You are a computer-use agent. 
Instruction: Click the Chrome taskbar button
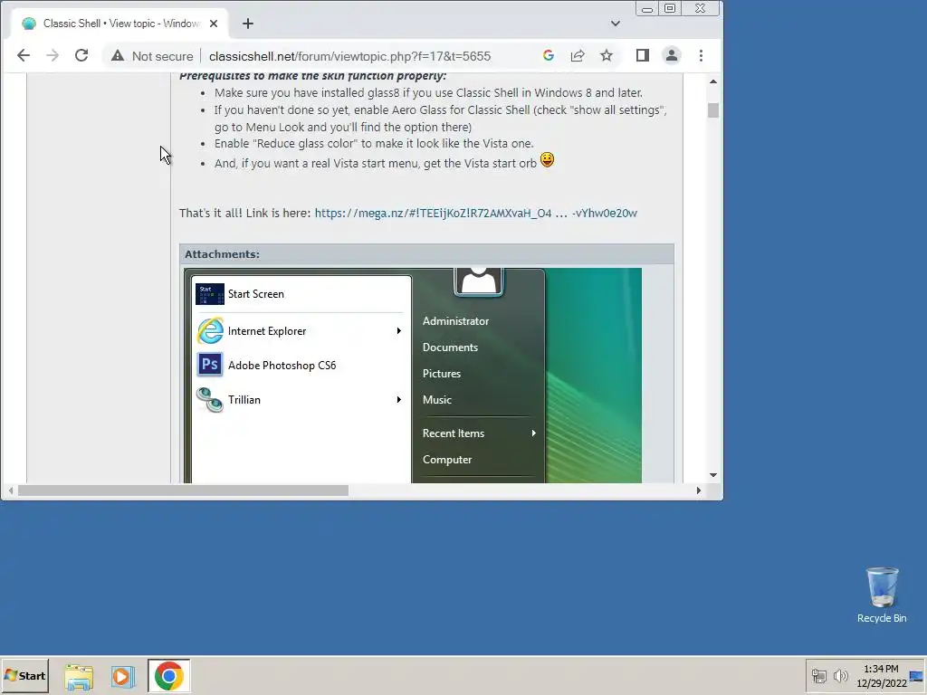[x=169, y=676]
